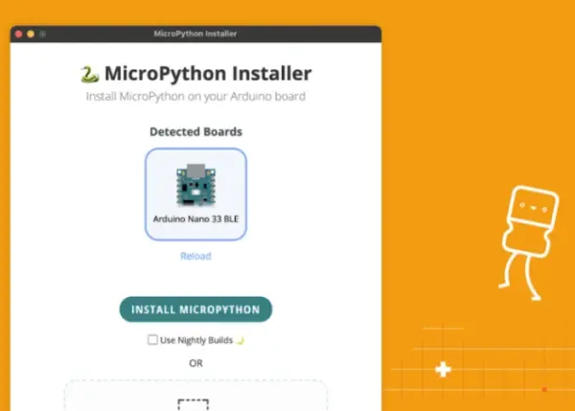Click the snake logo icon beside the title
The image size is (575, 411).
coord(89,74)
